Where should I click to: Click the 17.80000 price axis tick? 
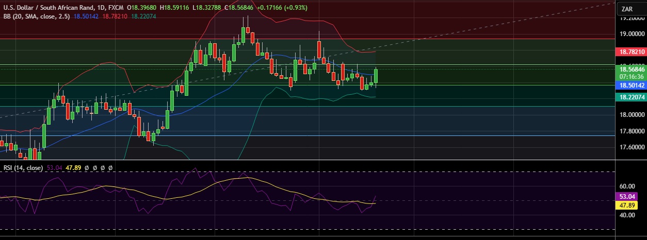pos(632,131)
